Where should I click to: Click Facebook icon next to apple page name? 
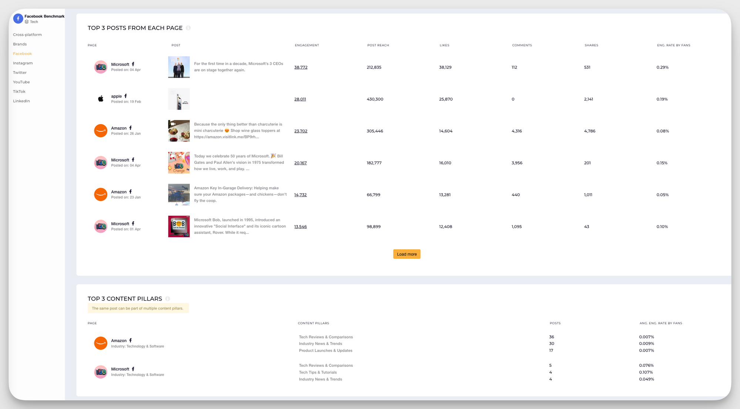[x=125, y=96]
